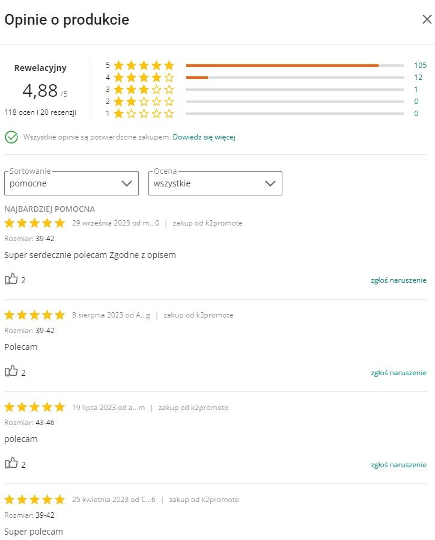The image size is (435, 540).
Task: Like the review dated 29 września 2023
Action: 11,280
